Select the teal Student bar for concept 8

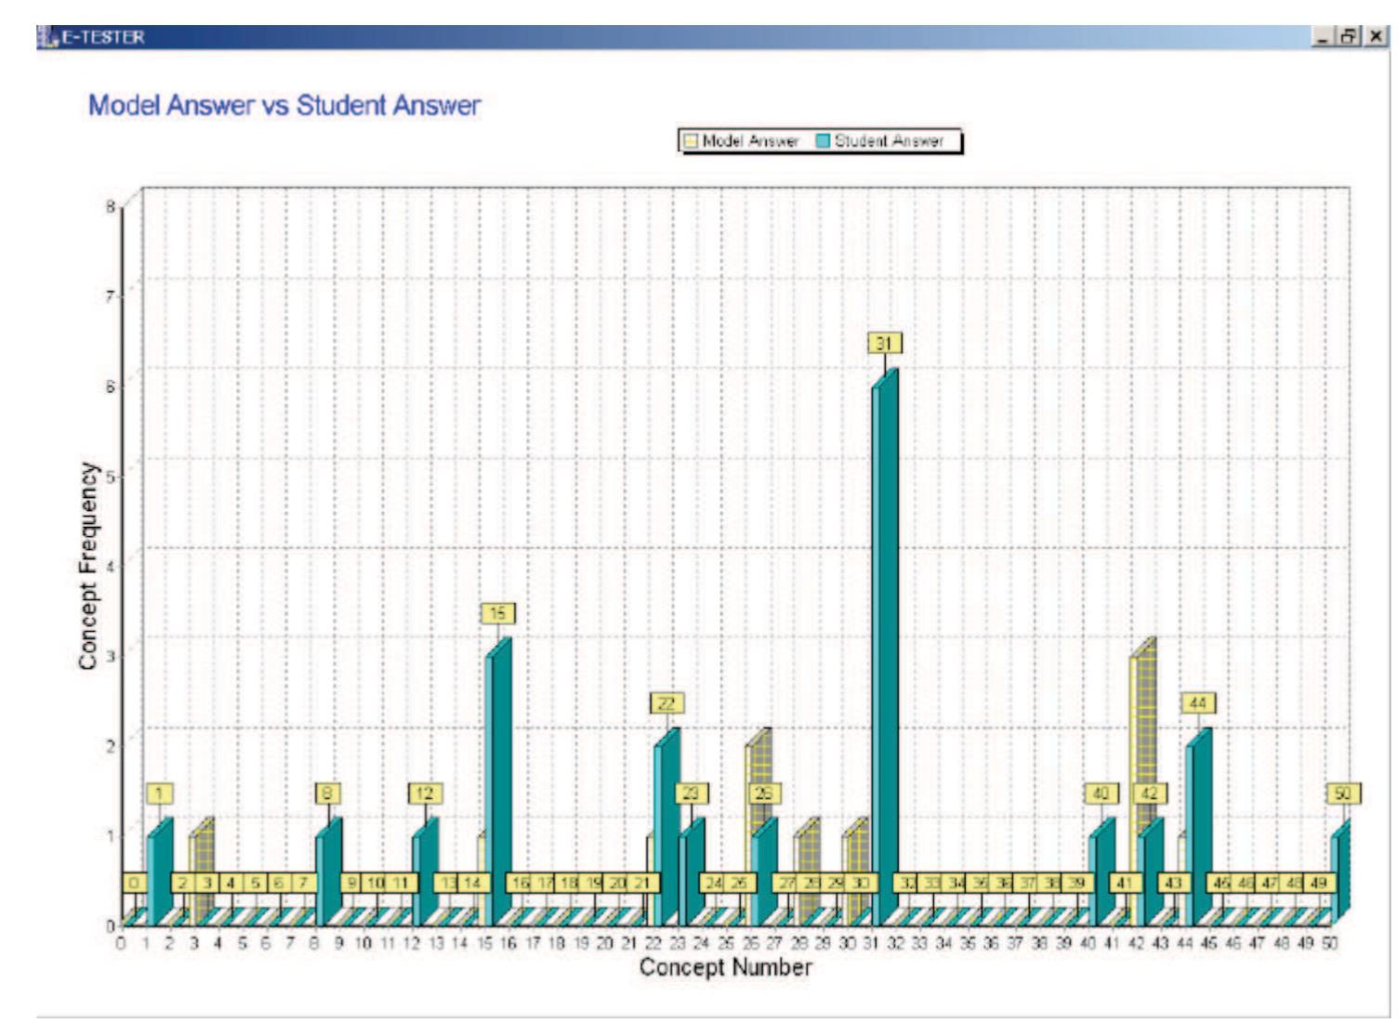coord(328,872)
